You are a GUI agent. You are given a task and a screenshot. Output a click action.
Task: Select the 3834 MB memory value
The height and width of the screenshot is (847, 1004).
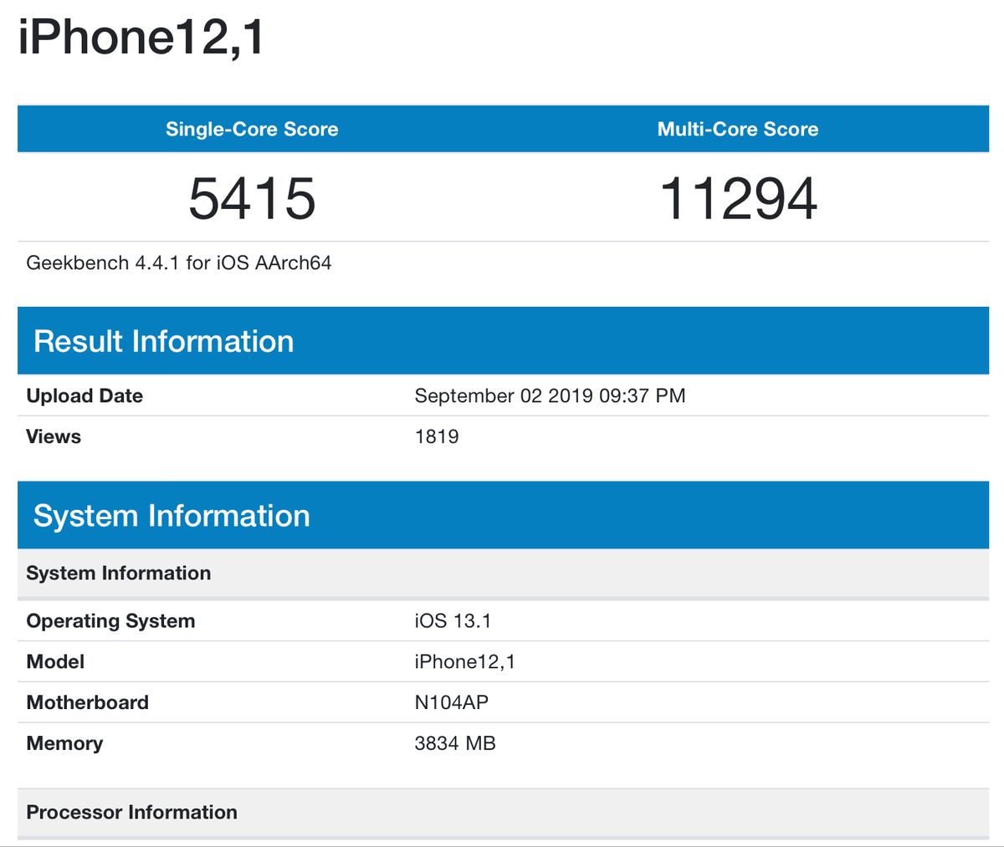[x=456, y=742]
